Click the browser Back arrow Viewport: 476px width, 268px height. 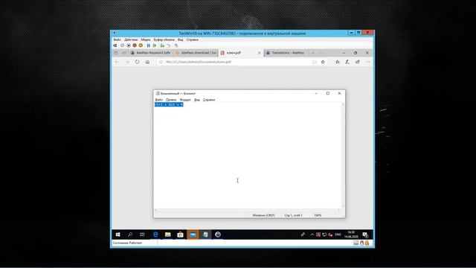pos(117,62)
